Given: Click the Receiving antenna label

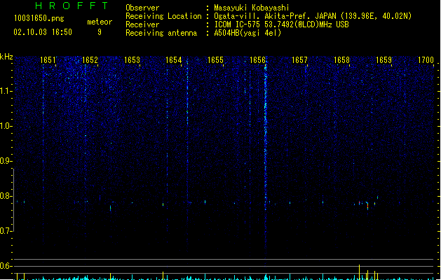Looking at the screenshot, I should point(161,33).
